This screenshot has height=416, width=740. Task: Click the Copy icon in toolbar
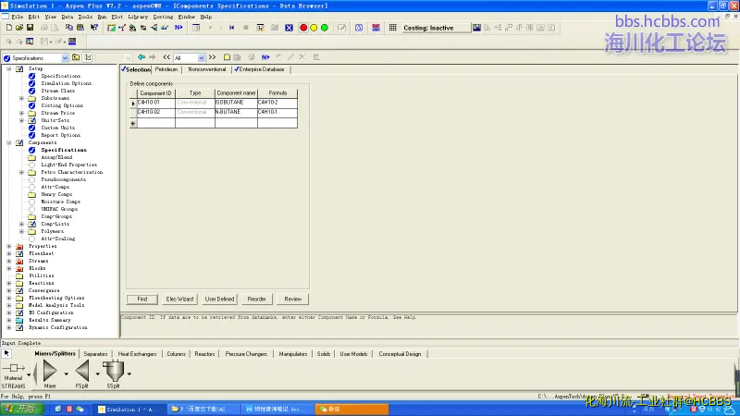pos(69,28)
